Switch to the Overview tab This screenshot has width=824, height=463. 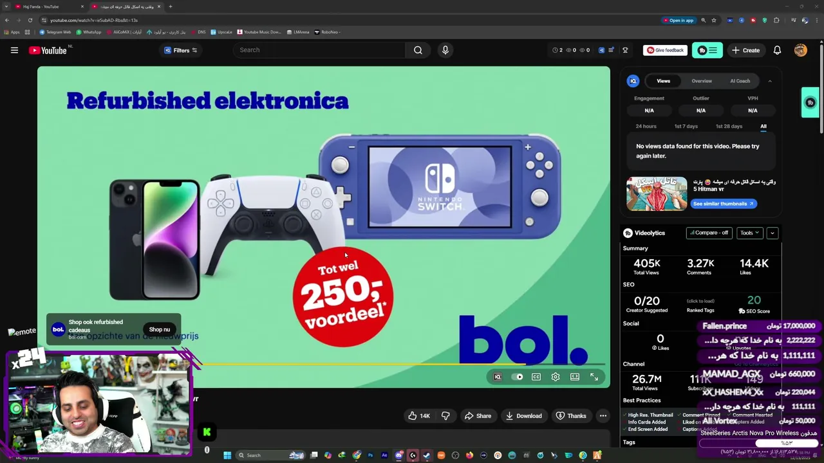[702, 81]
